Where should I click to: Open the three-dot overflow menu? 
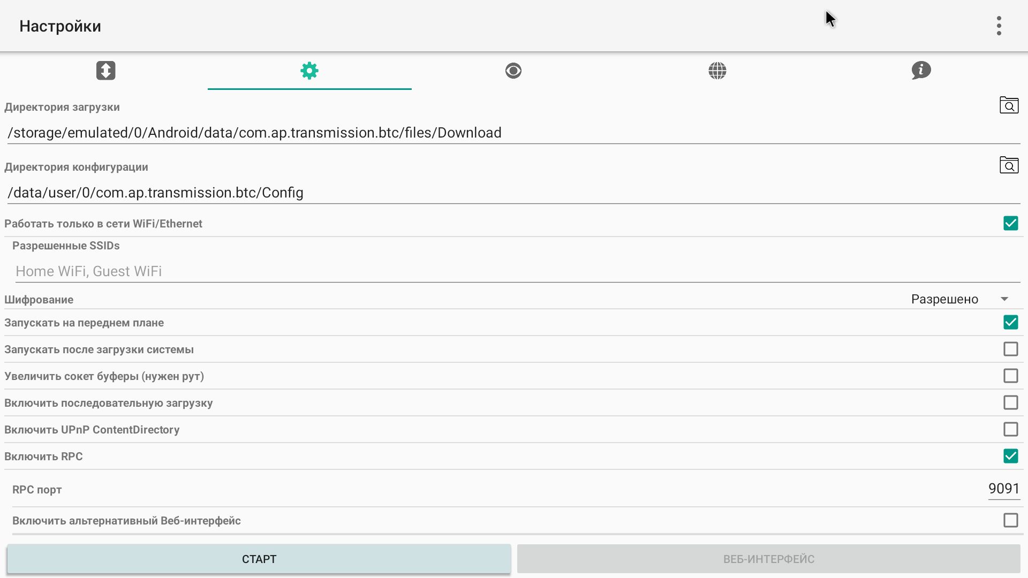click(x=999, y=26)
